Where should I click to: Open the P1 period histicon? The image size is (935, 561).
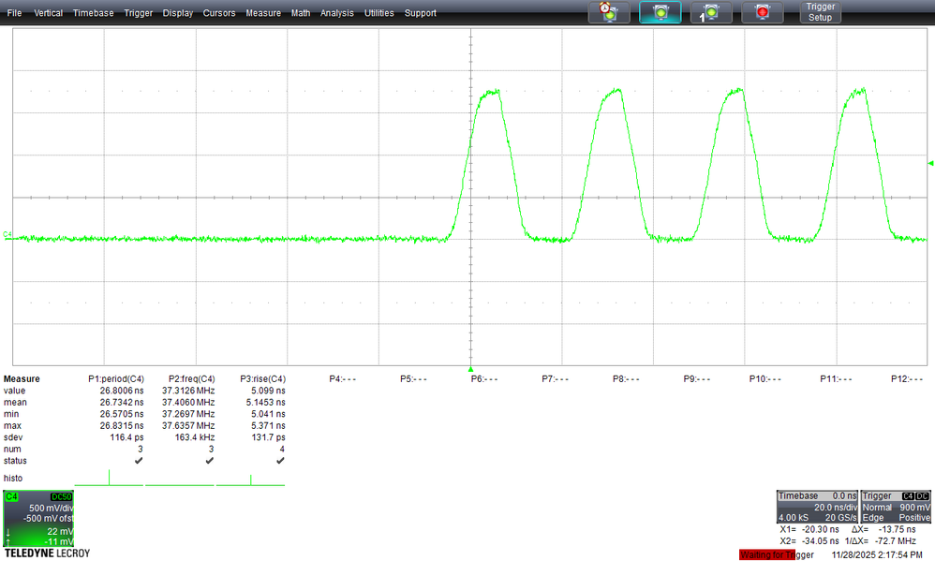[x=109, y=479]
